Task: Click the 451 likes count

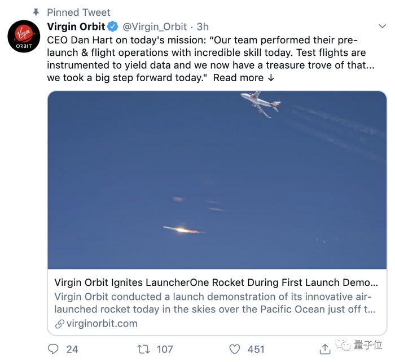Action: coord(256,350)
